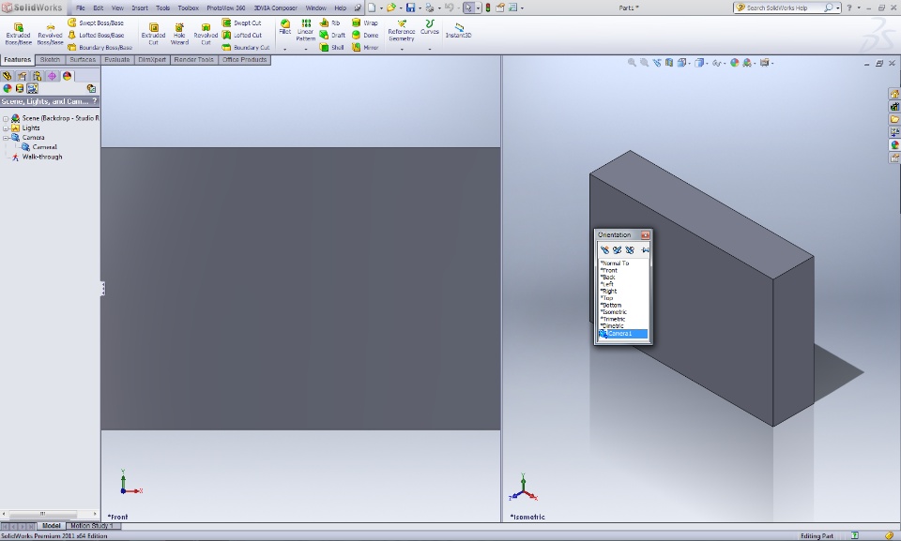Choose *Isometric in the Orientation list

[x=614, y=312]
